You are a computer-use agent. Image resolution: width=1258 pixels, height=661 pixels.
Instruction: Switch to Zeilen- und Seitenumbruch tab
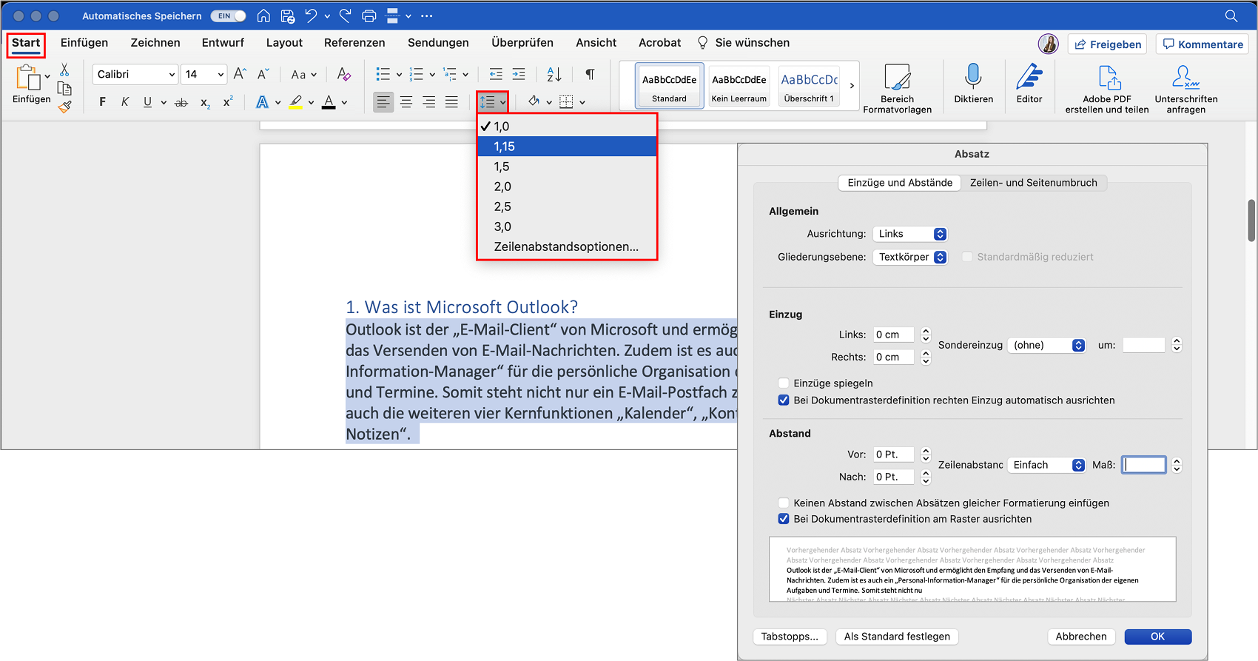[1034, 183]
